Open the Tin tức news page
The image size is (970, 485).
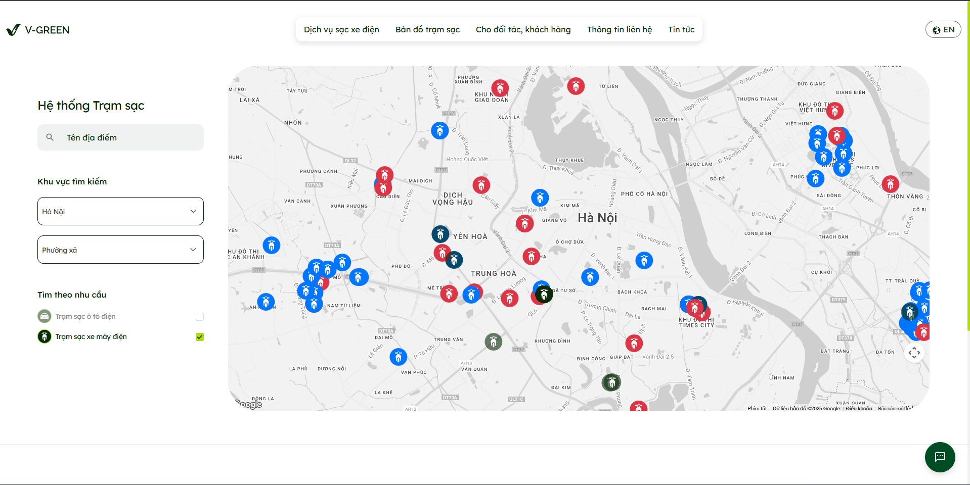click(681, 29)
